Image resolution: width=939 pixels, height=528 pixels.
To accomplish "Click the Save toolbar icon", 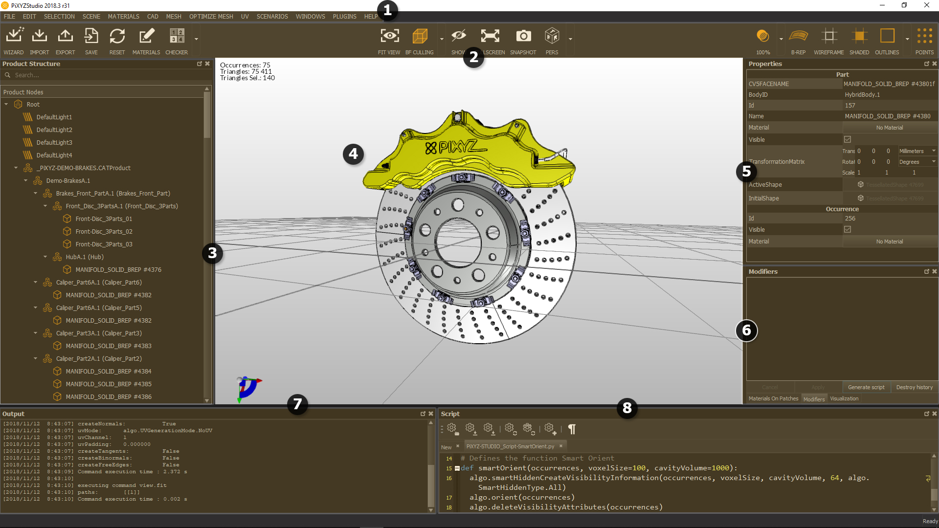I will click(91, 36).
